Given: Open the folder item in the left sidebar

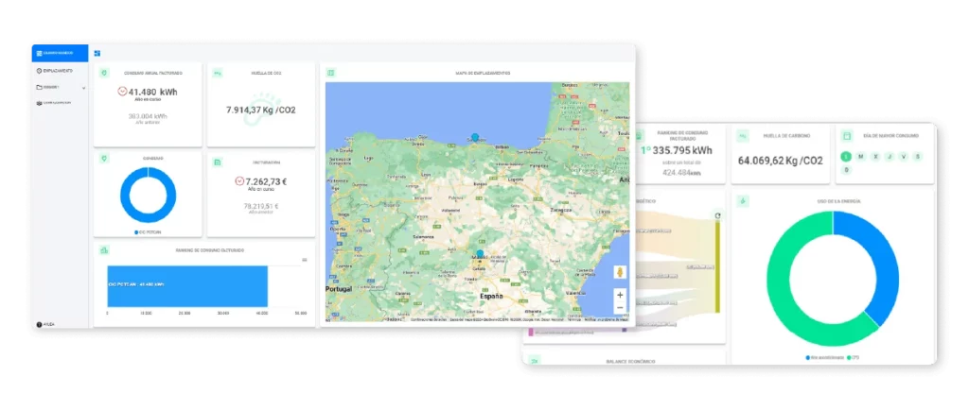Looking at the screenshot, I should tap(60, 87).
